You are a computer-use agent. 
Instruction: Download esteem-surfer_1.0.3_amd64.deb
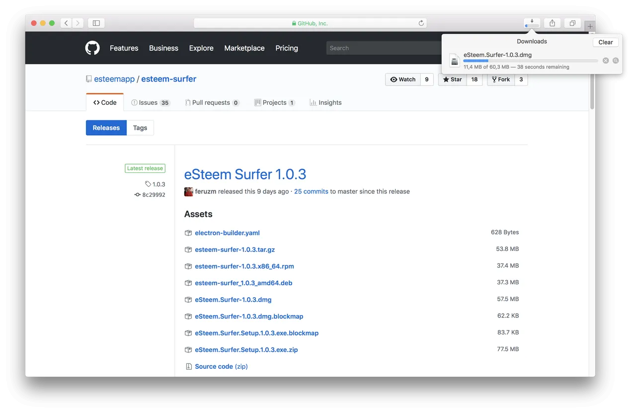243,283
